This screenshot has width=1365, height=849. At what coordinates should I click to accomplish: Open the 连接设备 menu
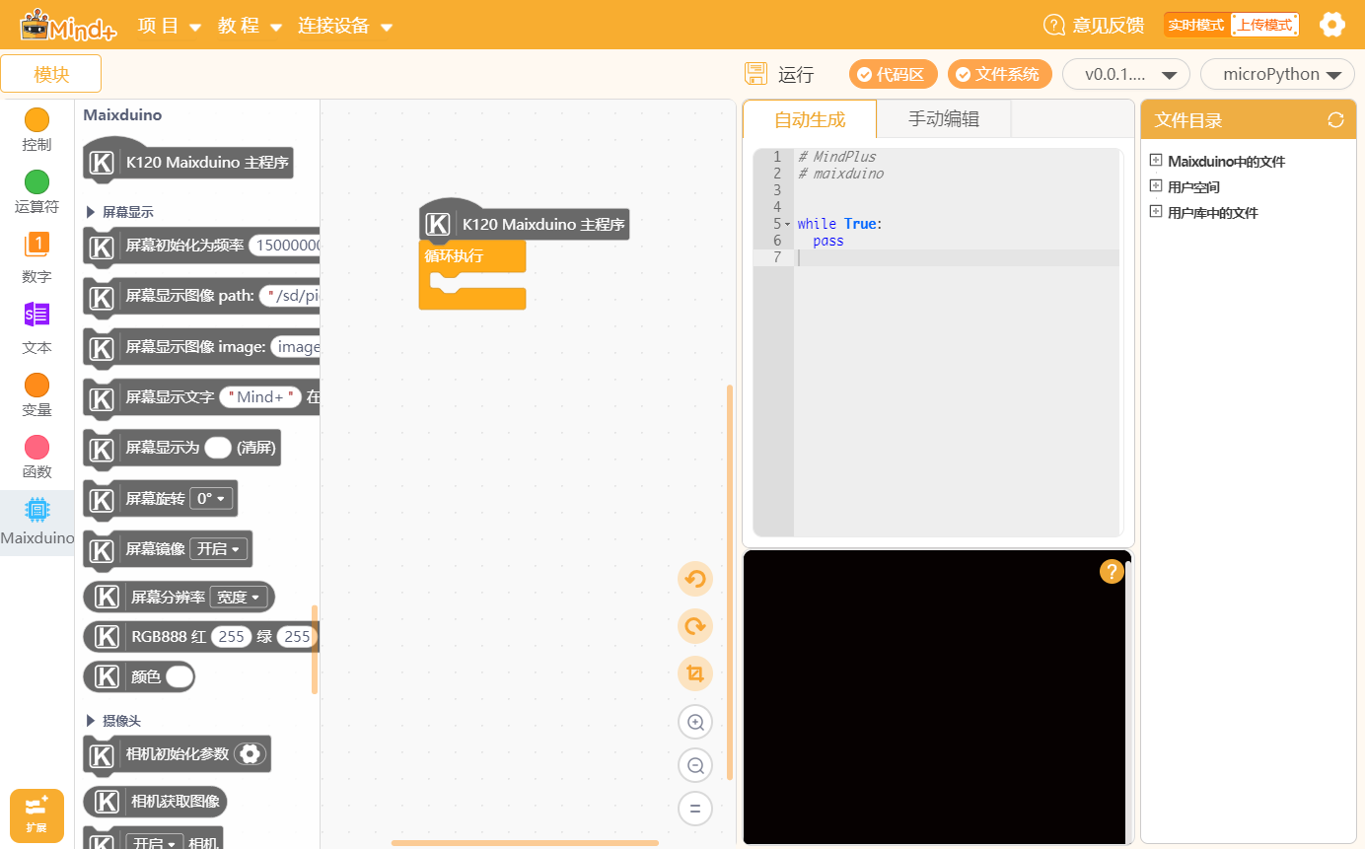(345, 26)
